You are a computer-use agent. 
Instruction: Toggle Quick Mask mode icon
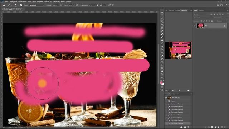click(162, 87)
